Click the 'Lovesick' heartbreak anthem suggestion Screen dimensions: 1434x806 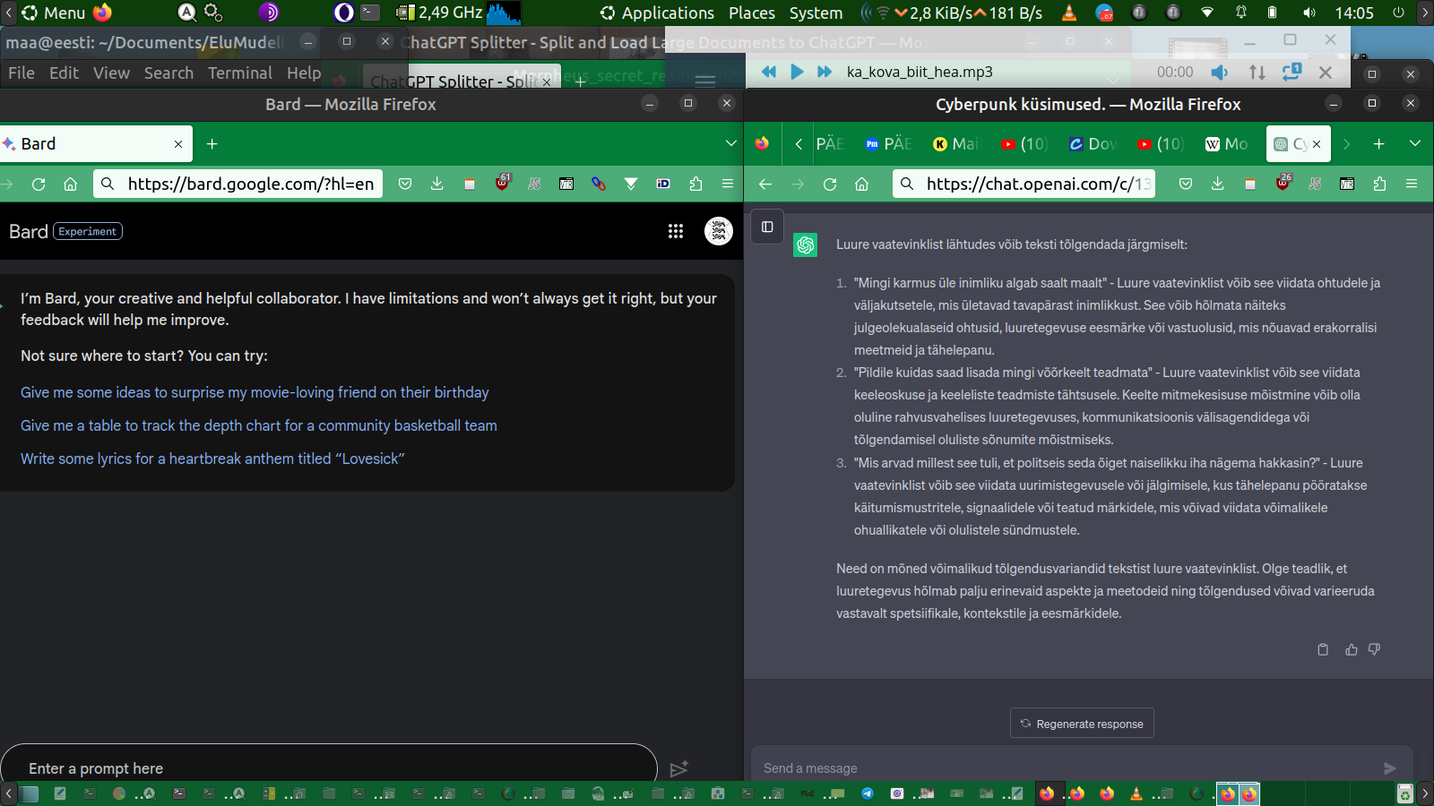pos(212,459)
